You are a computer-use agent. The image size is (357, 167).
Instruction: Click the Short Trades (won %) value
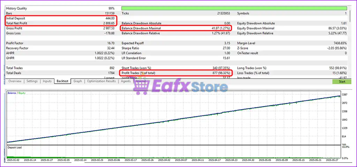tap(221, 68)
